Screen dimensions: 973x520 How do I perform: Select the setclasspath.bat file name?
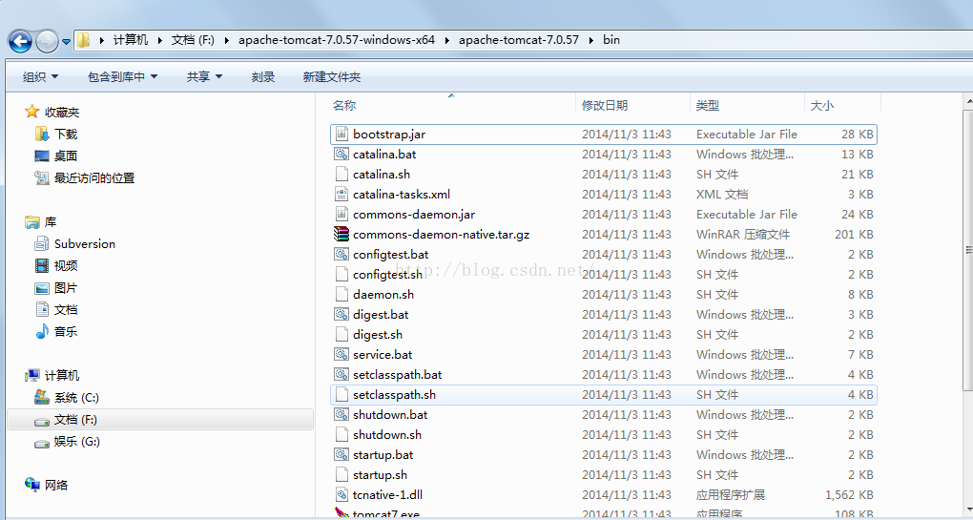pos(397,374)
